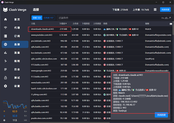Screen dimensions: 174x123
Task: Click the globe icon for connections
Action: pyautogui.click(x=6, y=44)
